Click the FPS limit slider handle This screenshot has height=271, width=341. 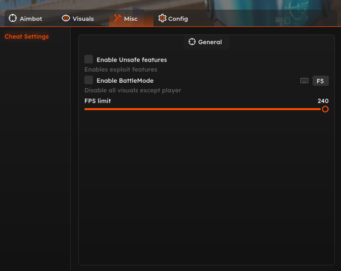tap(325, 109)
